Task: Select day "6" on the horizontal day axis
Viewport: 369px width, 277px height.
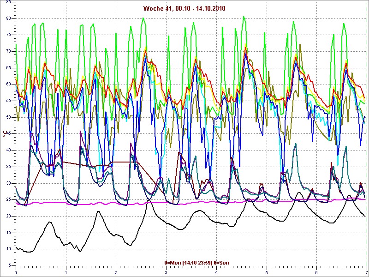Action: (x=317, y=273)
